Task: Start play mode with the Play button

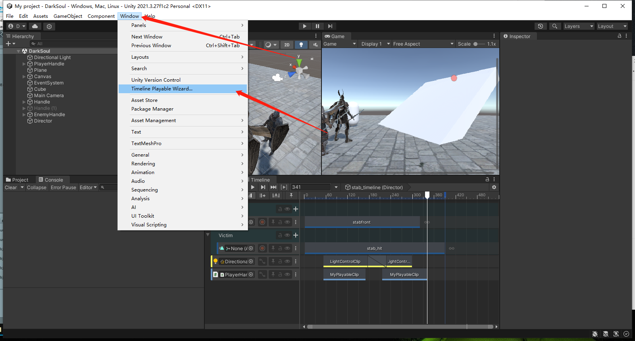Action: pos(304,26)
